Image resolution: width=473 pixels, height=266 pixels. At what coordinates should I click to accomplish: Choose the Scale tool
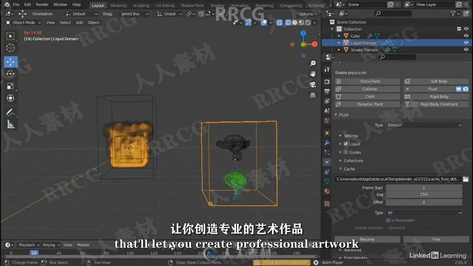(11, 86)
